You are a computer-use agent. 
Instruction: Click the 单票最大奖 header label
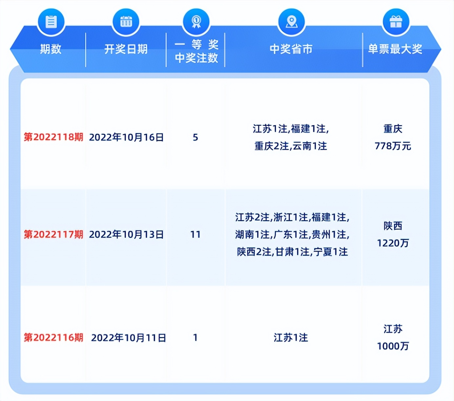[396, 49]
